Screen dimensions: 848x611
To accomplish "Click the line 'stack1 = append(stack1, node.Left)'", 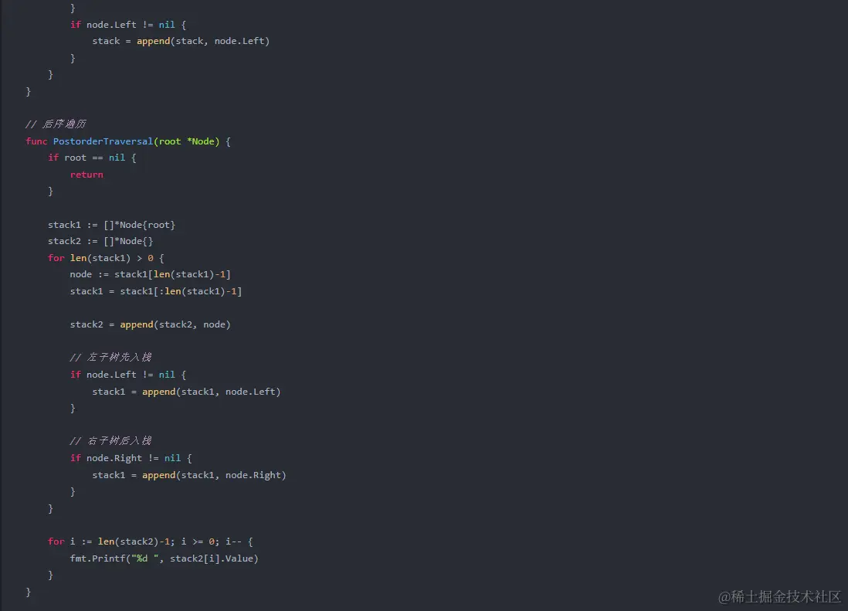I will [x=187, y=392].
